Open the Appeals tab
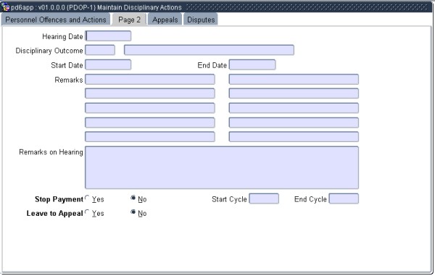Viewport: 435px width, 276px height. point(165,20)
